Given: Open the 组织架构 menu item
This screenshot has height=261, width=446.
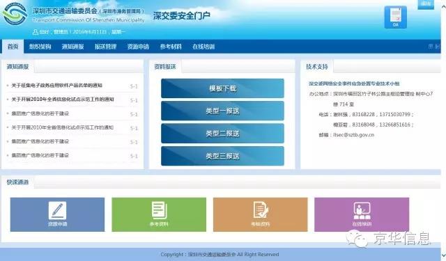Looking at the screenshot, I should 40,47.
